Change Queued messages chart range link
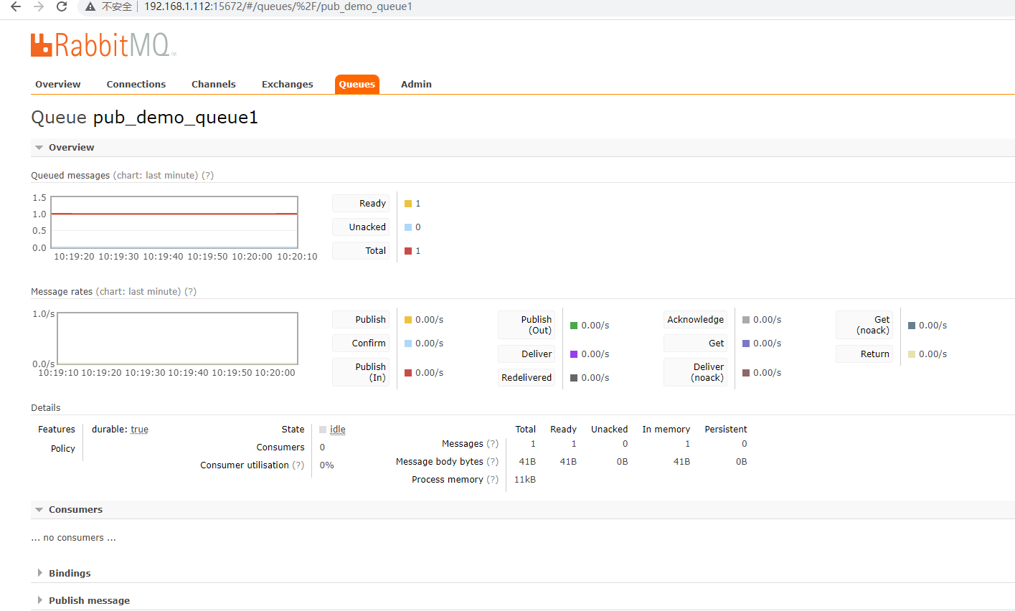The image size is (1015, 611). 155,176
